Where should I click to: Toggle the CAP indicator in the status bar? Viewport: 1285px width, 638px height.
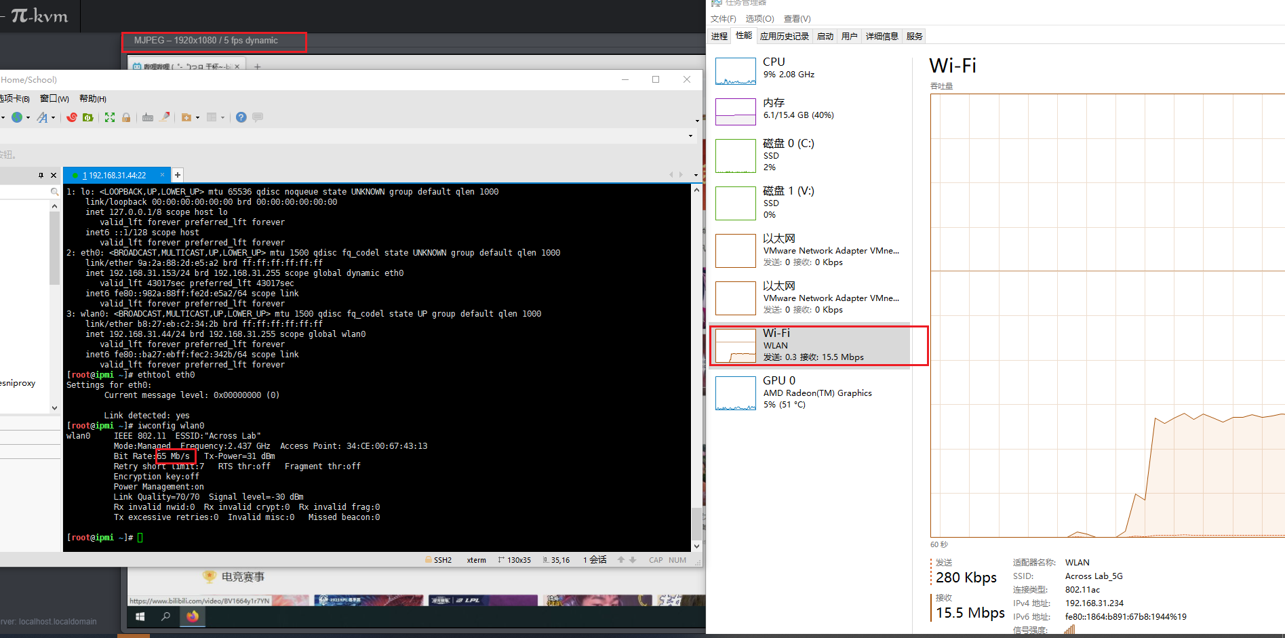coord(656,559)
